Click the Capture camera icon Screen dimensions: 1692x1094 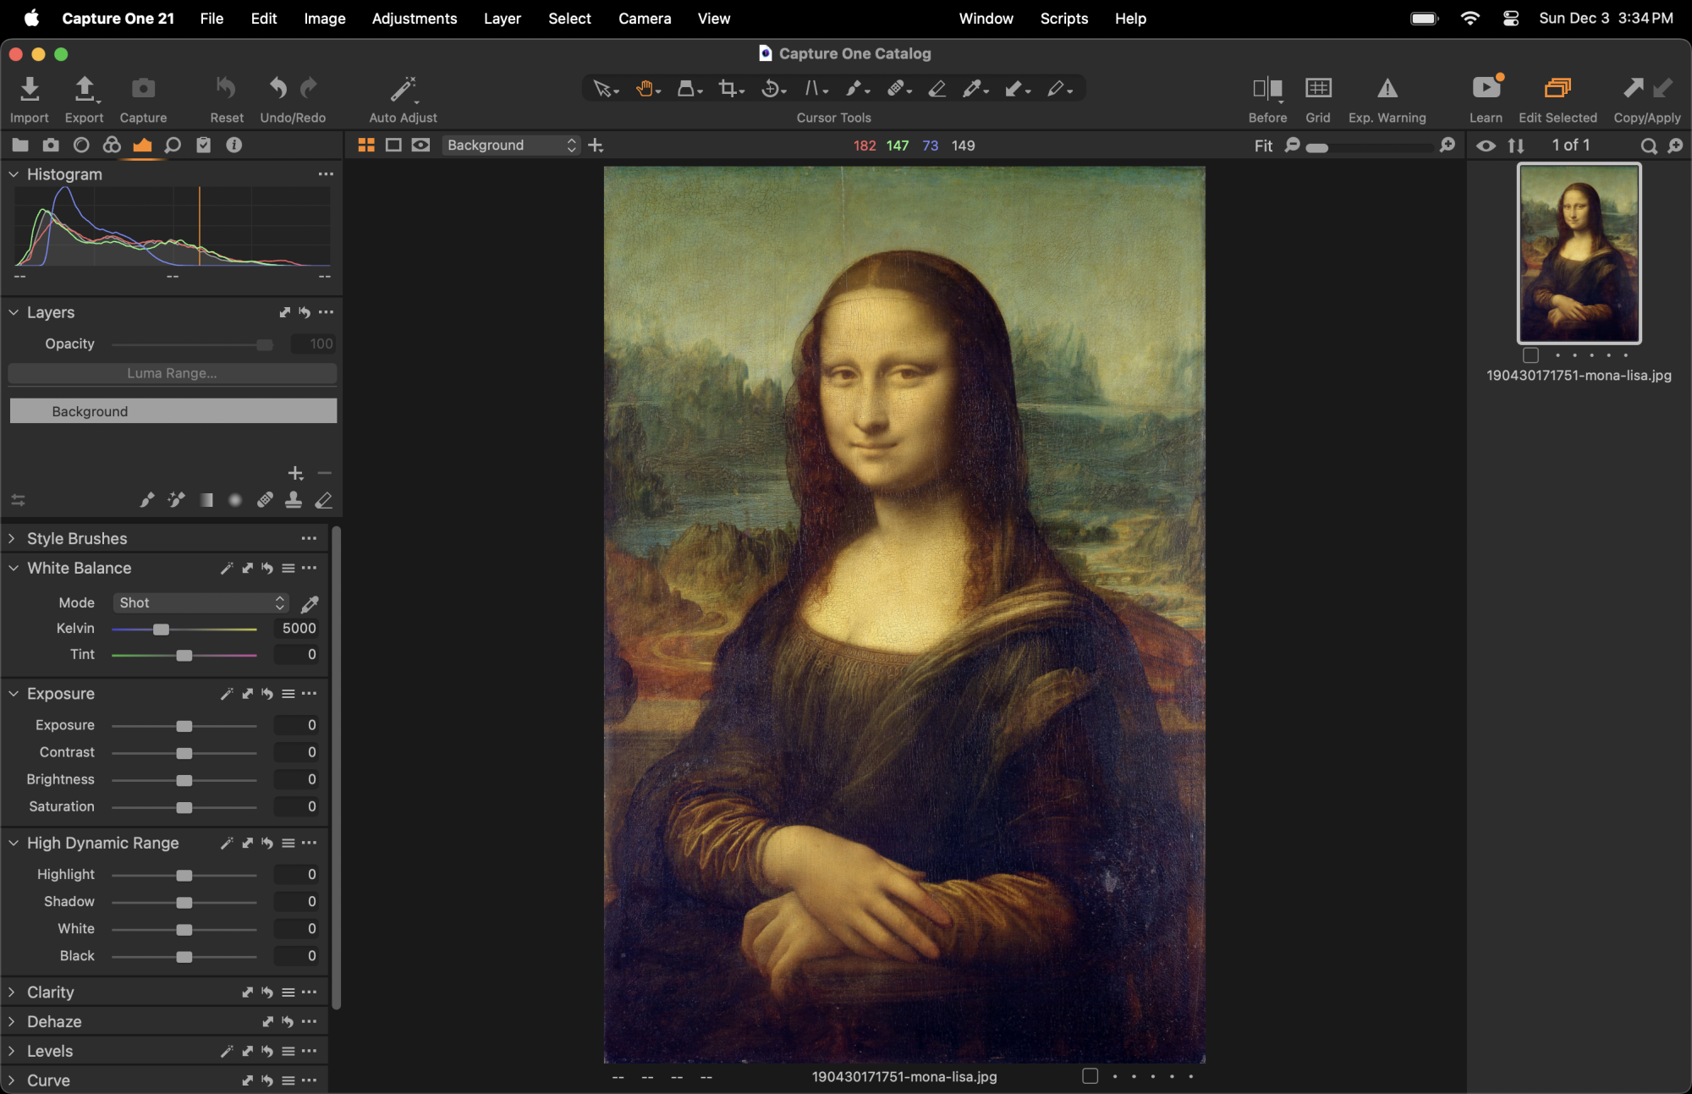[x=143, y=88]
